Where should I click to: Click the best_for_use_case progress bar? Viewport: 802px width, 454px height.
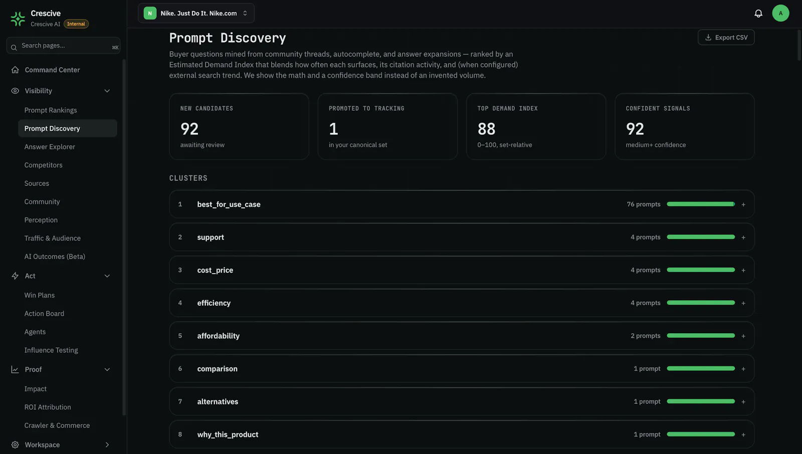click(x=701, y=204)
